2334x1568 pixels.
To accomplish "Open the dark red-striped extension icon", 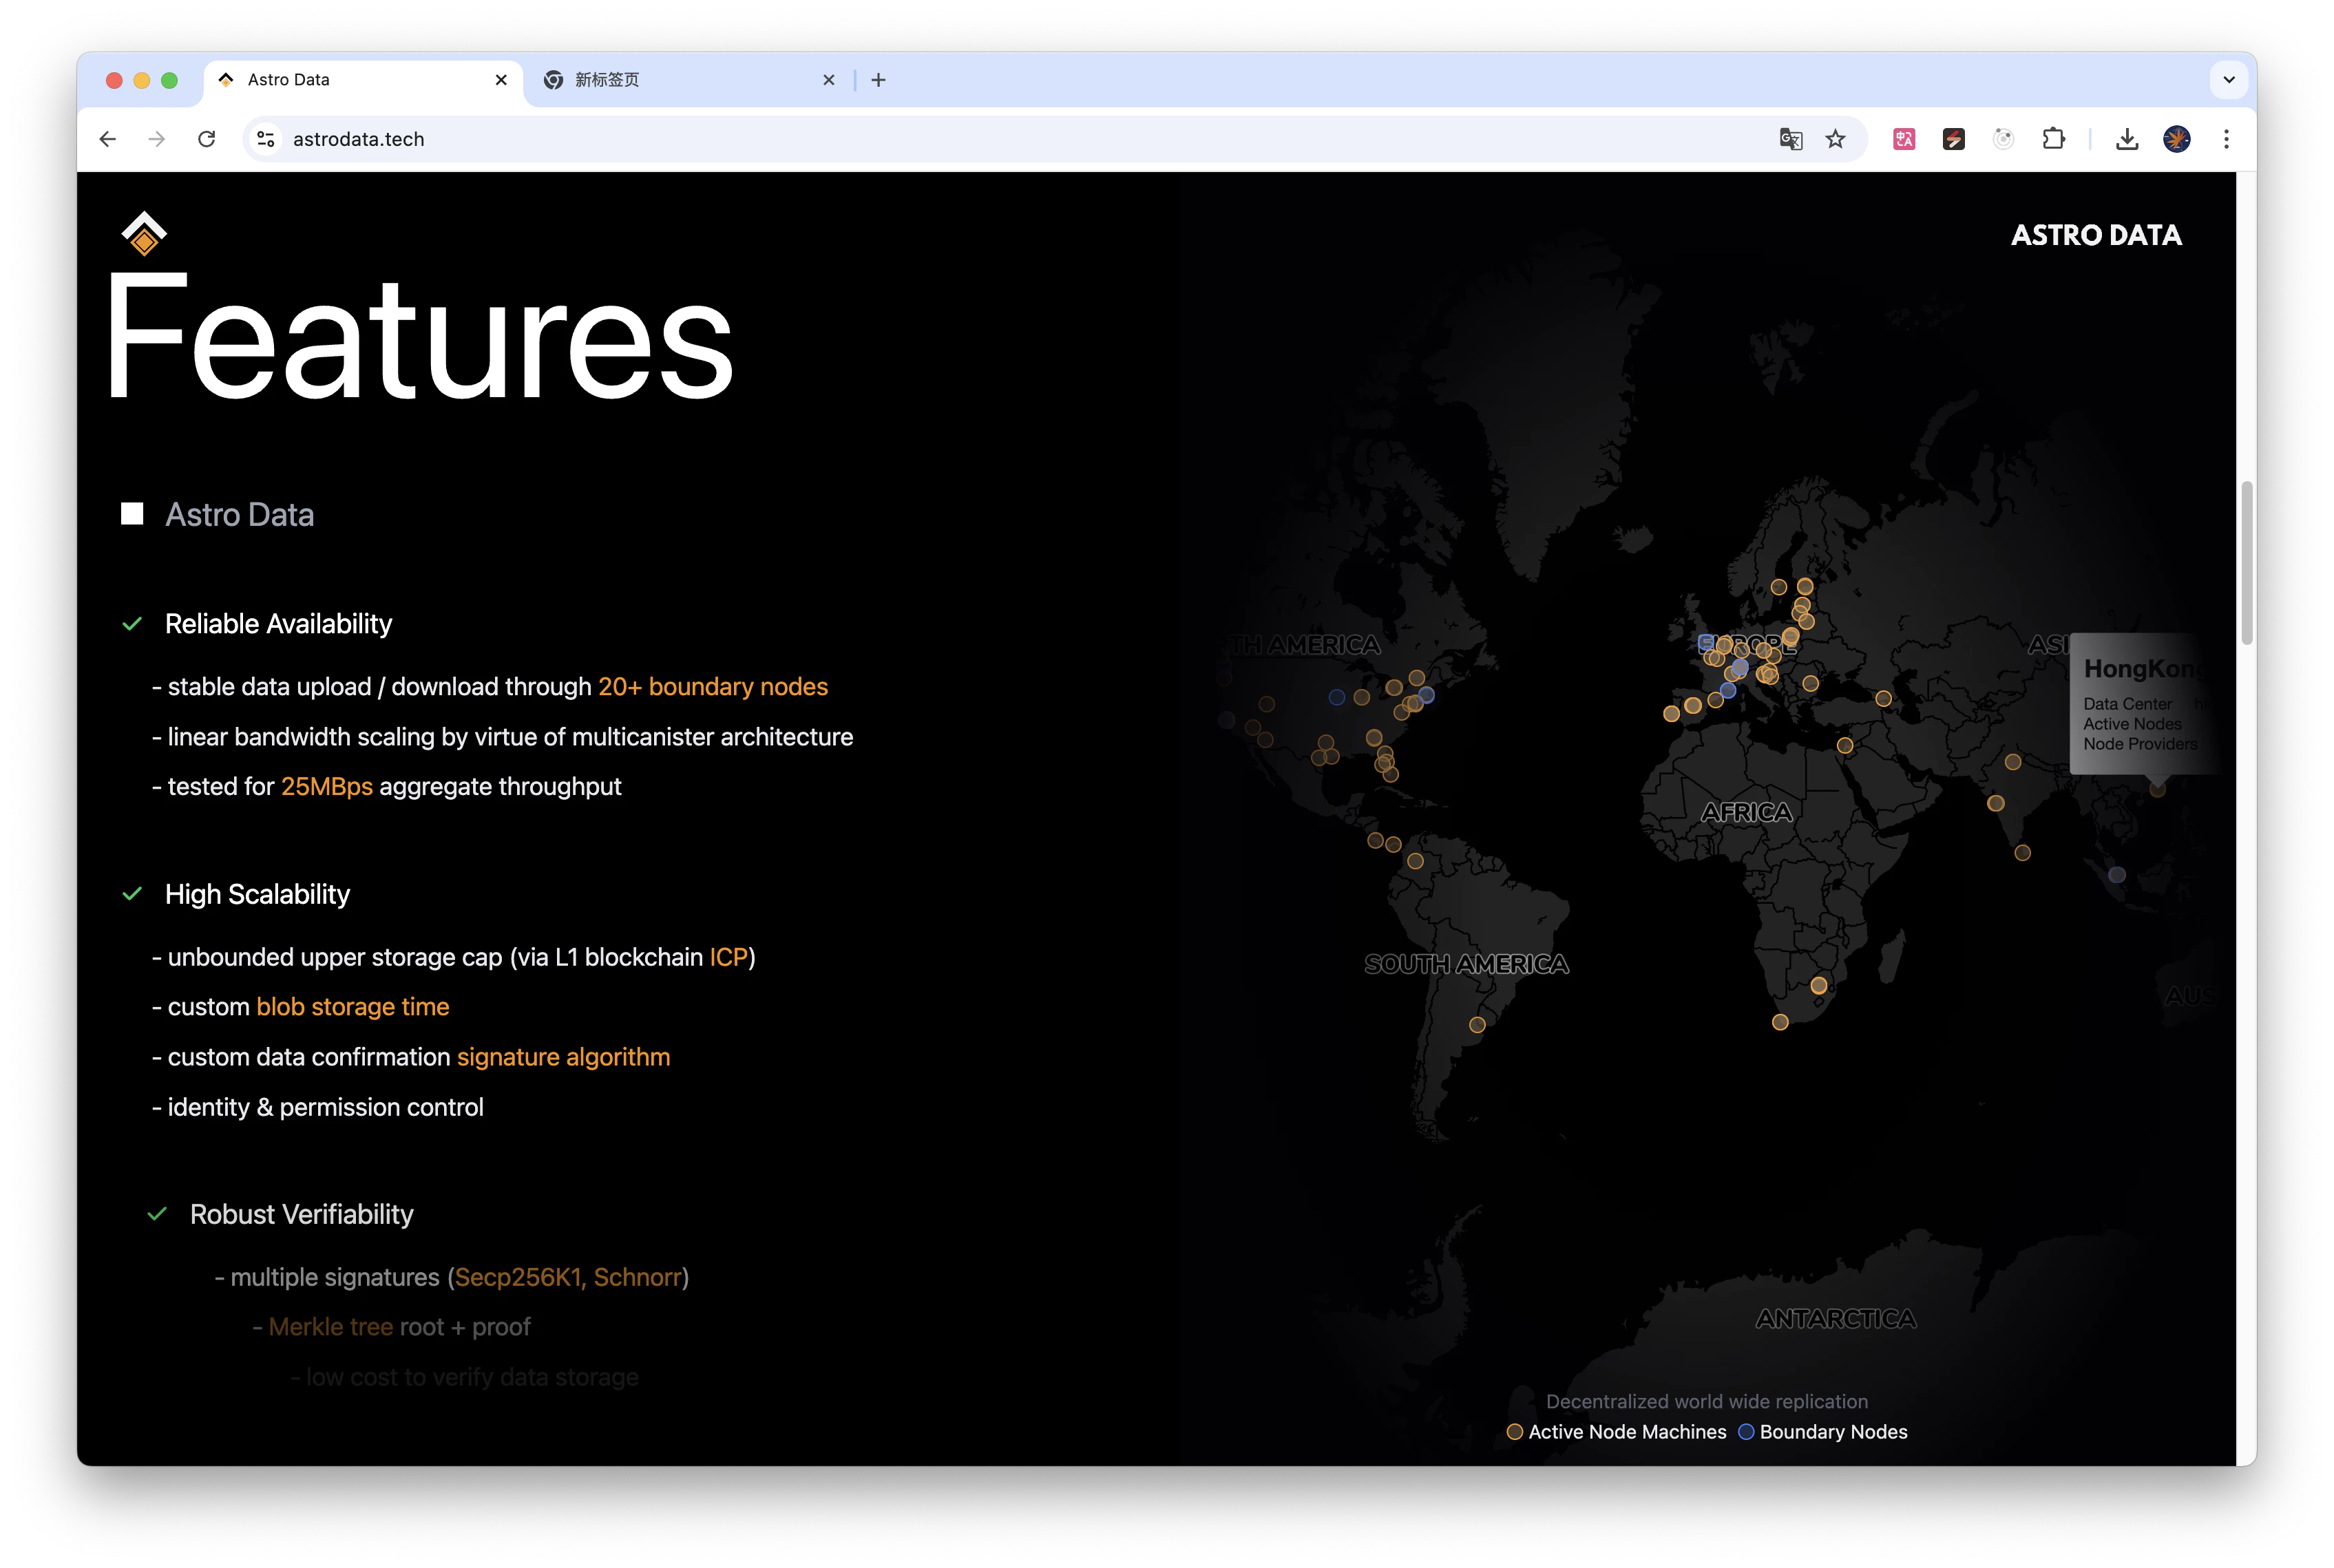I will [1954, 139].
